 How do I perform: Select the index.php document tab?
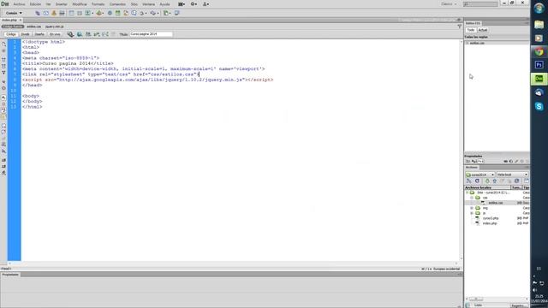point(9,21)
